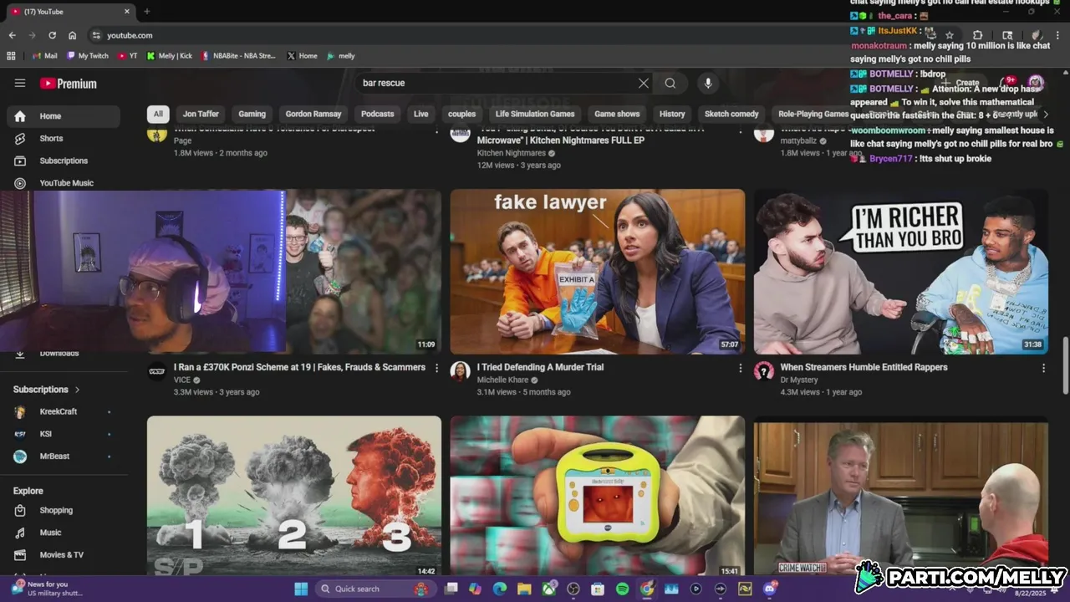Select the couples filter chip
1070x602 pixels.
click(x=461, y=115)
